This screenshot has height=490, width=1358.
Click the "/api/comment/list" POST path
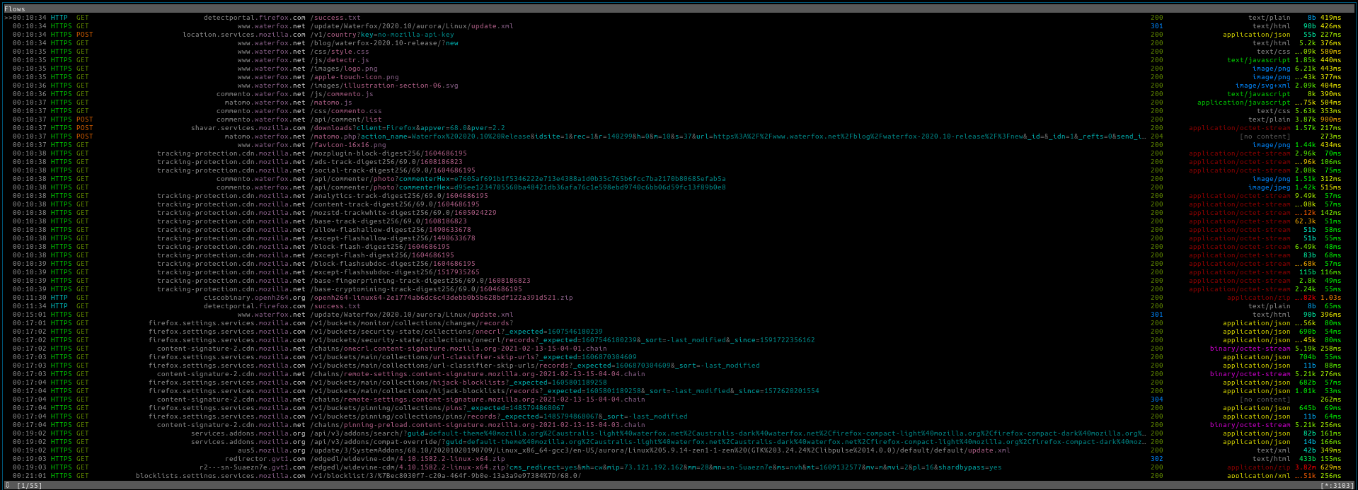point(346,119)
